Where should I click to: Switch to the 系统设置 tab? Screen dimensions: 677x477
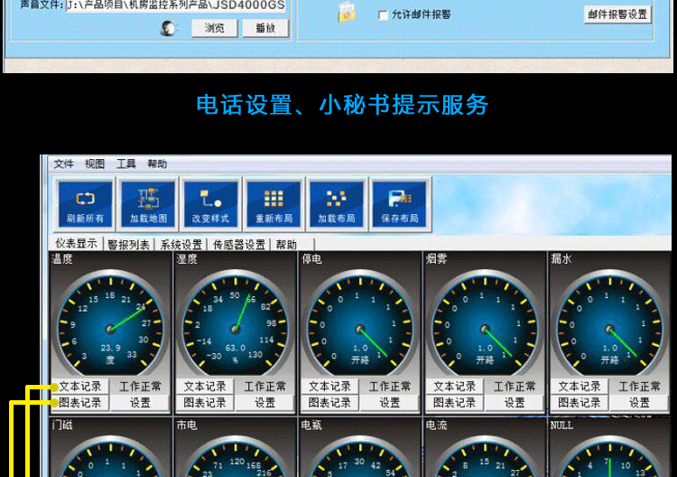tap(181, 245)
